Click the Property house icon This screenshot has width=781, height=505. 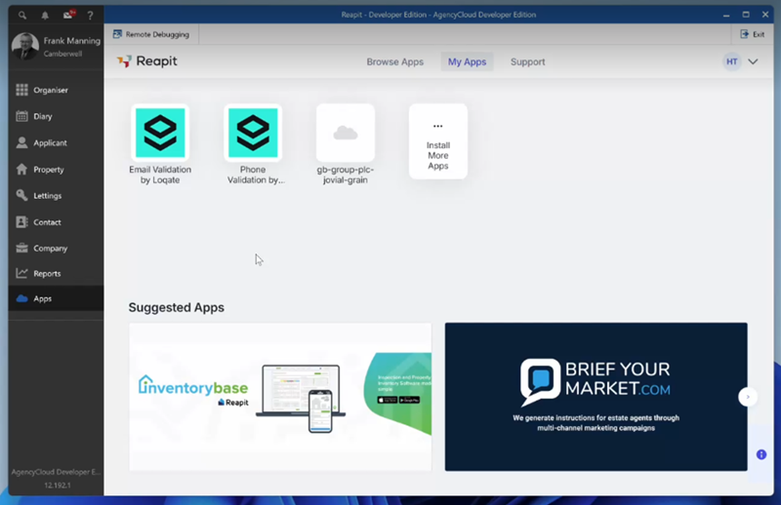[21, 169]
